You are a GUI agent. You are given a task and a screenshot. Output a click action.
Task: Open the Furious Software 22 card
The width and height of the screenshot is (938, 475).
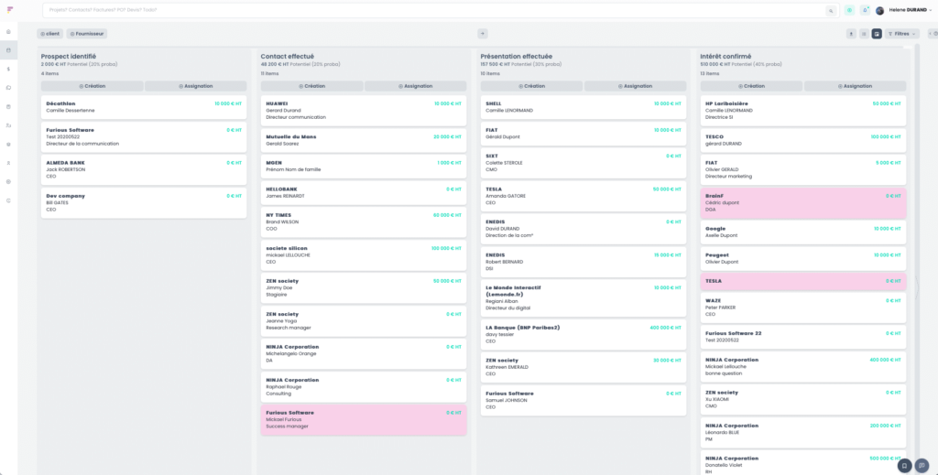803,337
